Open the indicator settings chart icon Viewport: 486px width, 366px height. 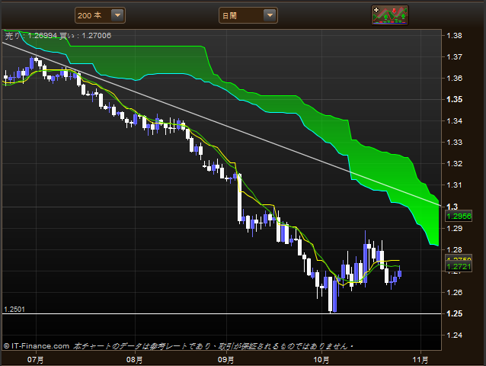tap(390, 15)
